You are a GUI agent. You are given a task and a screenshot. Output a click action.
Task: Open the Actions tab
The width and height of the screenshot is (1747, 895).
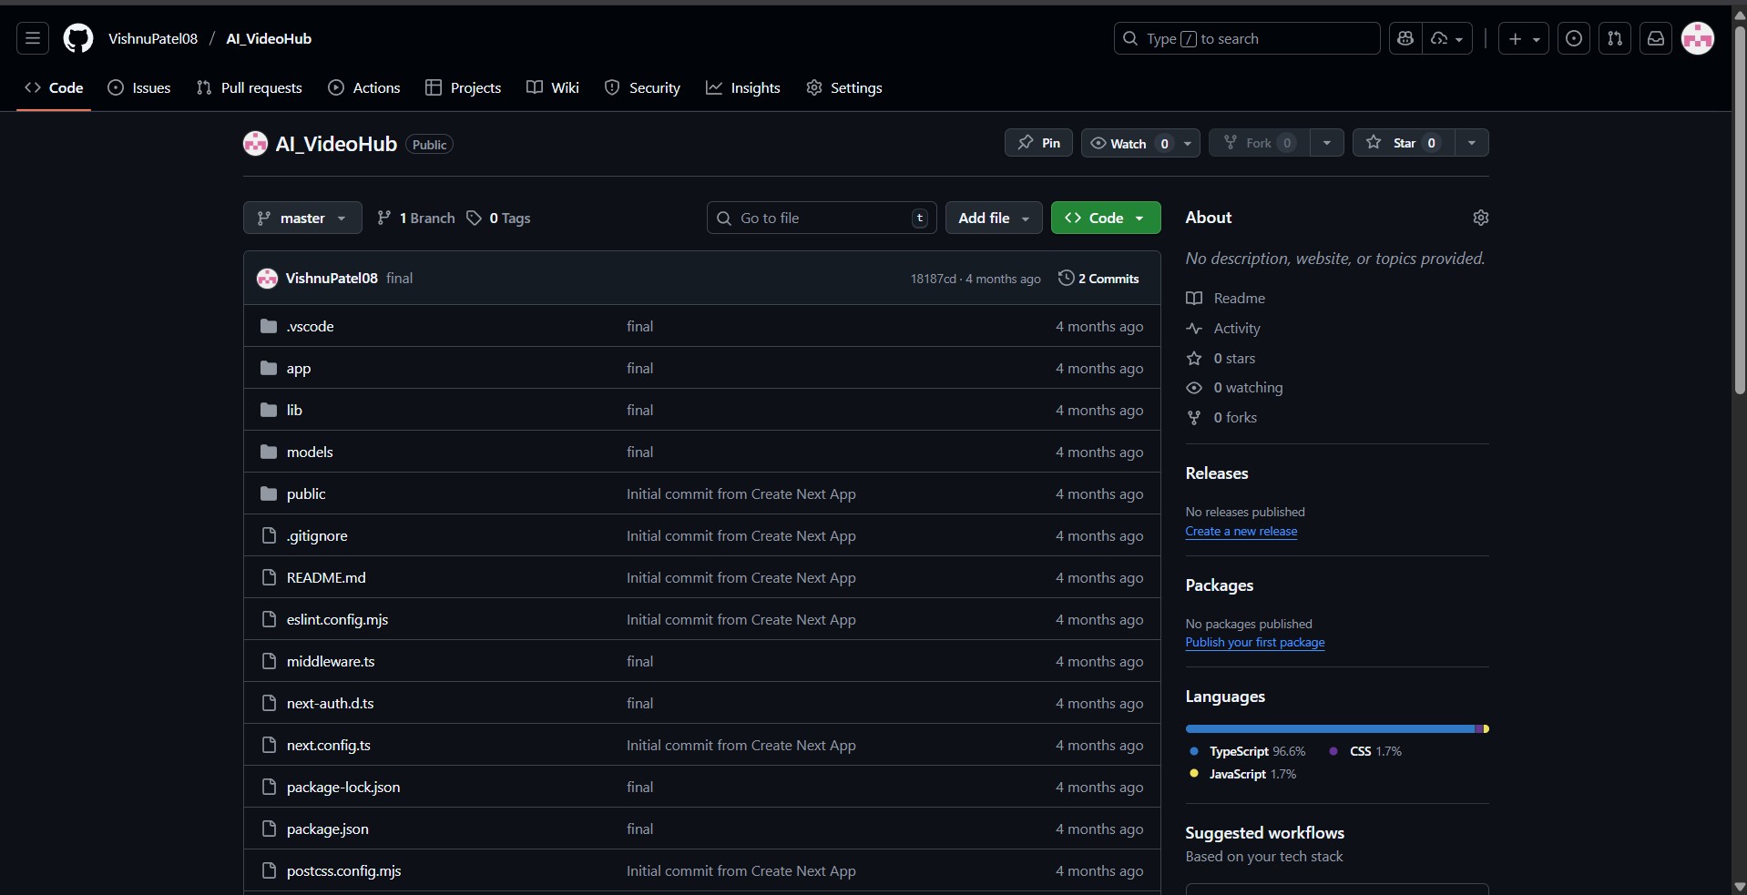pyautogui.click(x=364, y=87)
